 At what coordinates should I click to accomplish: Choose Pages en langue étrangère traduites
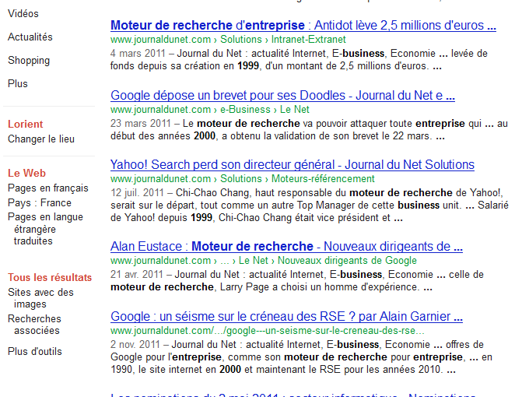46,229
